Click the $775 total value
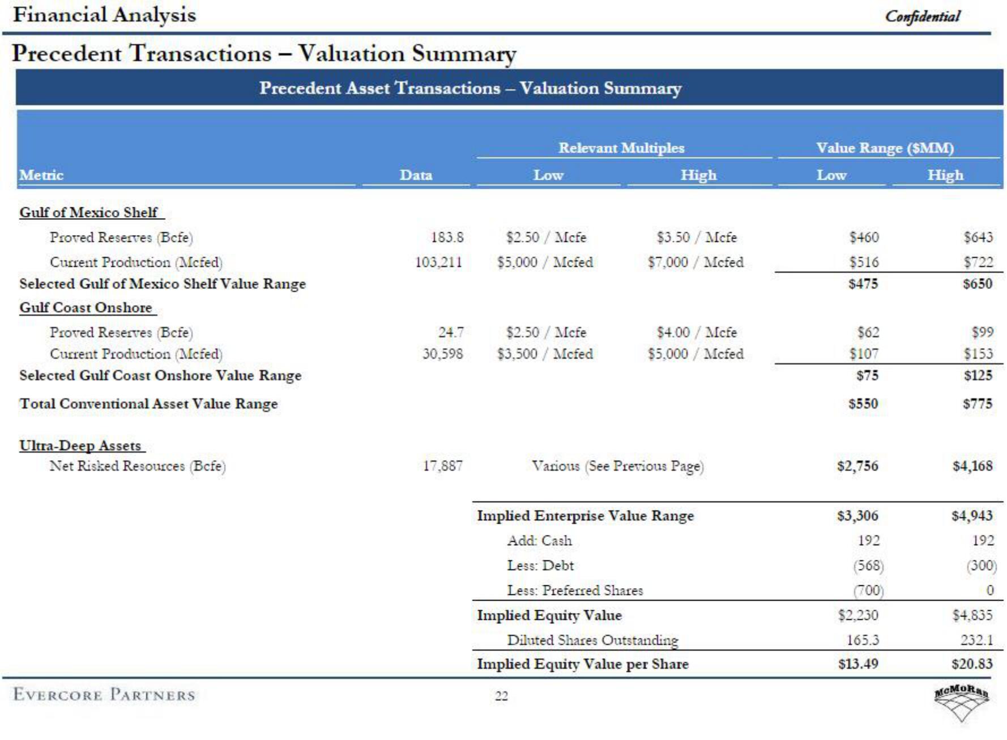This screenshot has height=740, width=1007. point(978,404)
